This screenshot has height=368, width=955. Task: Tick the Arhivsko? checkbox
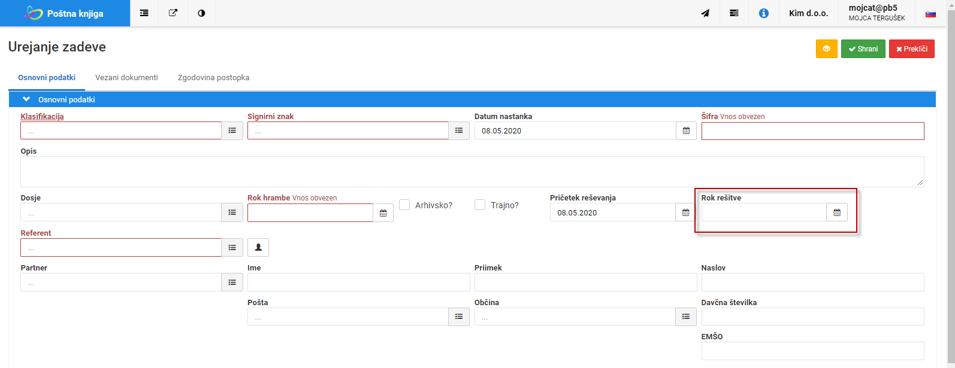click(x=404, y=205)
